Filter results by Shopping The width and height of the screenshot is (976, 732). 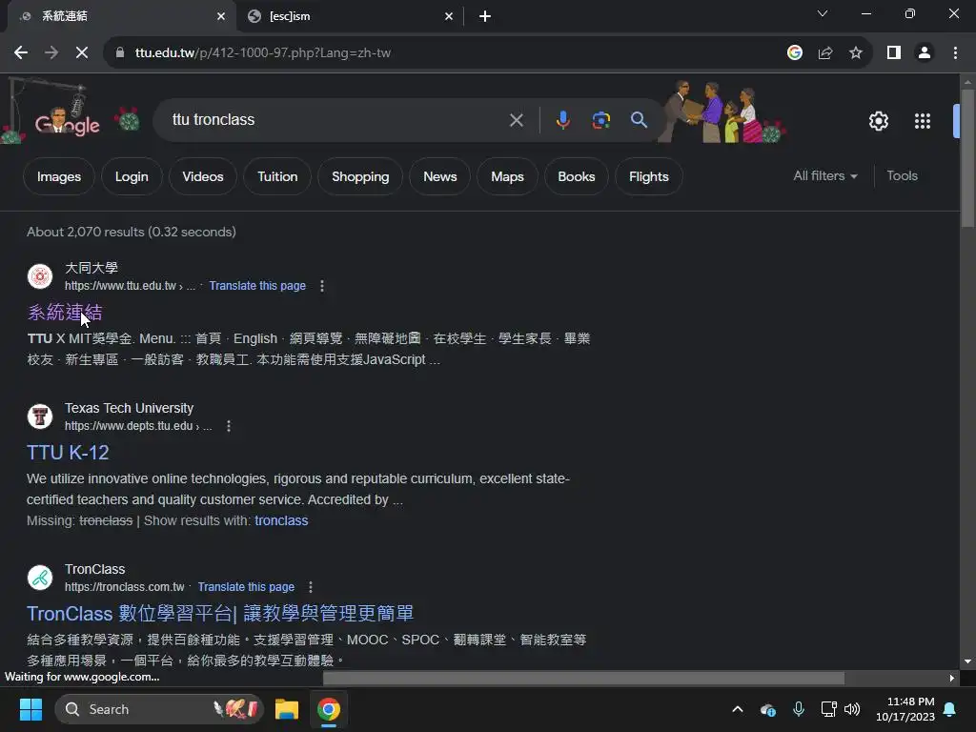(360, 176)
